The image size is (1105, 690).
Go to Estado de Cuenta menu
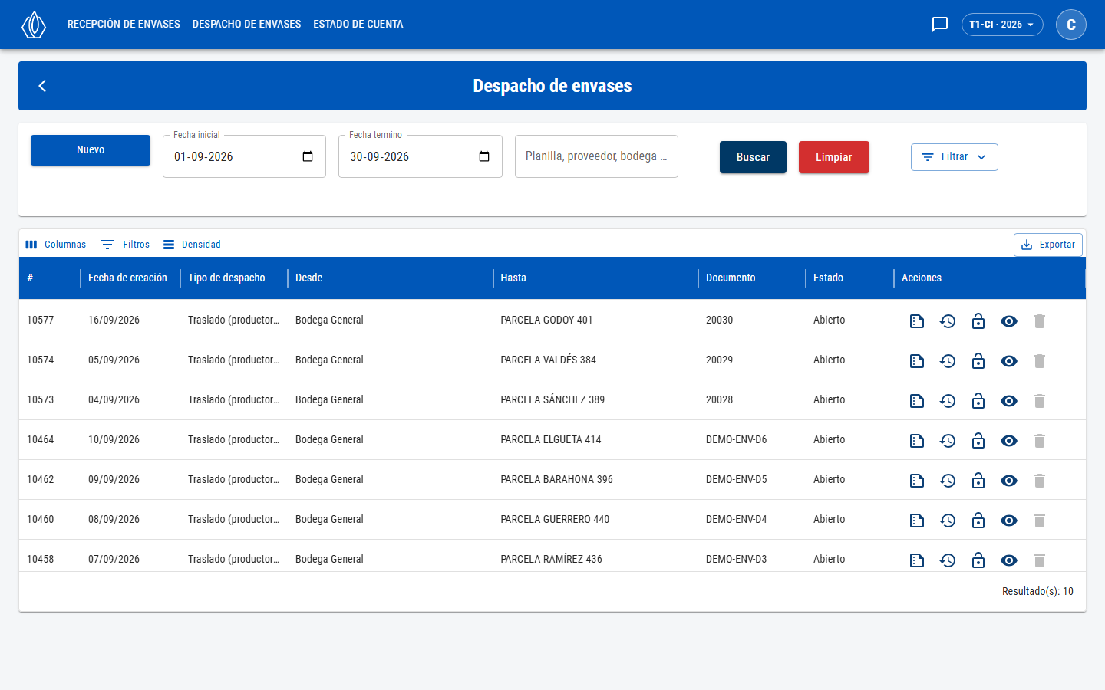(x=358, y=25)
